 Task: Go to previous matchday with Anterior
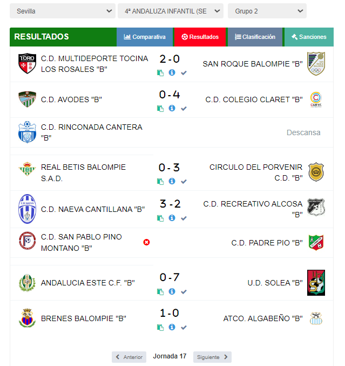point(129,357)
